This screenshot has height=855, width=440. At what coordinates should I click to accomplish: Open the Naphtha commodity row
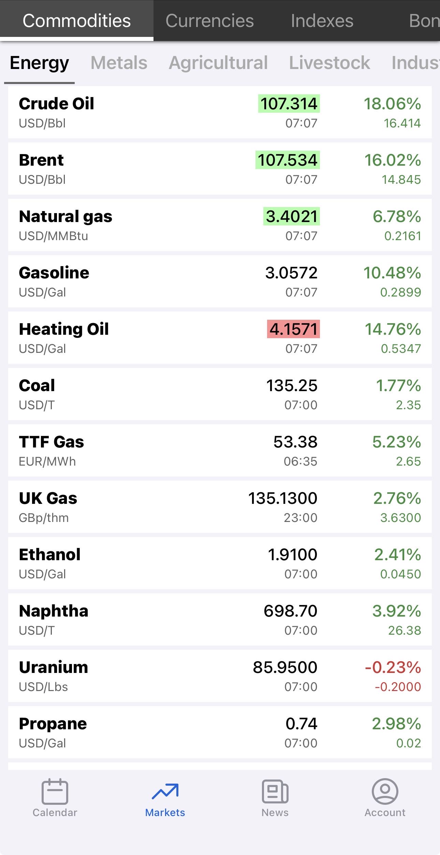[136, 620]
